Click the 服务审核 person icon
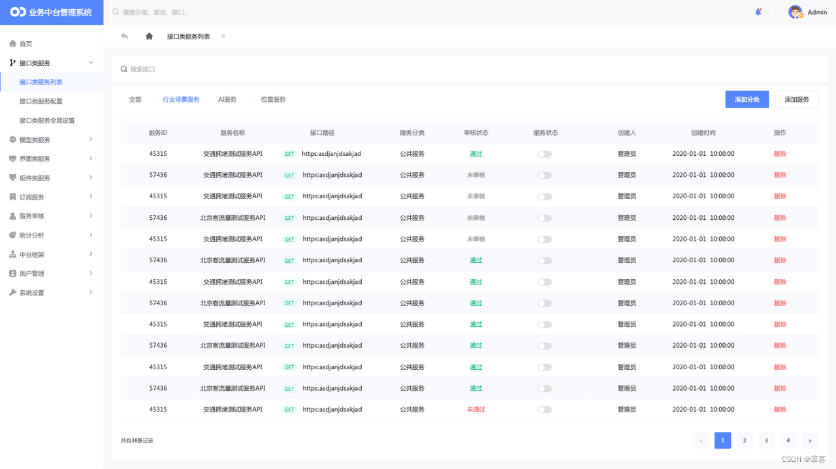 tap(12, 216)
